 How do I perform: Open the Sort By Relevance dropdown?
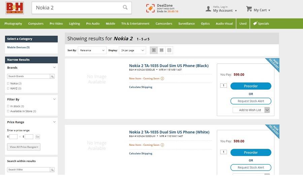(92, 50)
